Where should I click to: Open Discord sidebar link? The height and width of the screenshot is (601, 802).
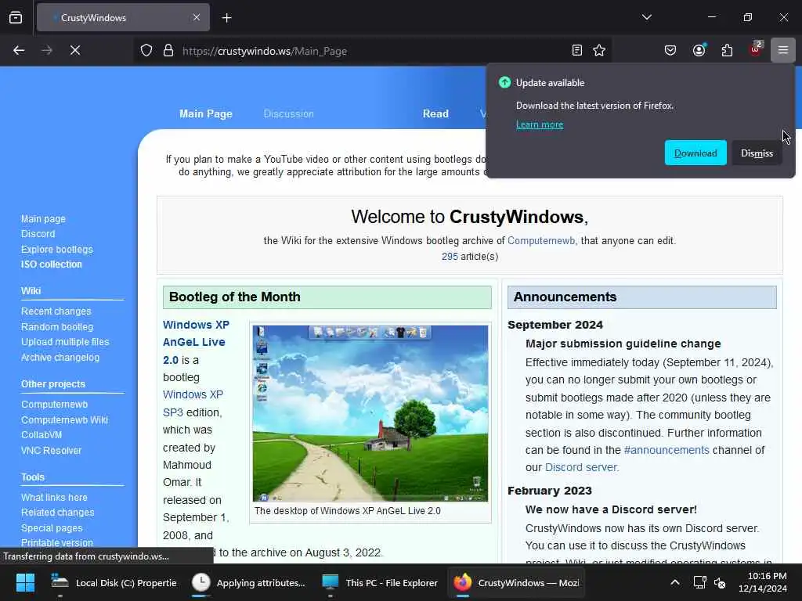point(38,234)
